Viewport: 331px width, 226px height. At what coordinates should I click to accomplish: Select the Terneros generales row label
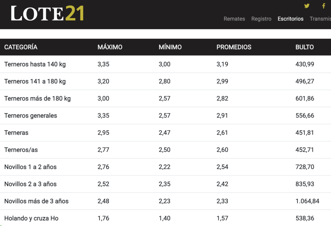(31, 116)
